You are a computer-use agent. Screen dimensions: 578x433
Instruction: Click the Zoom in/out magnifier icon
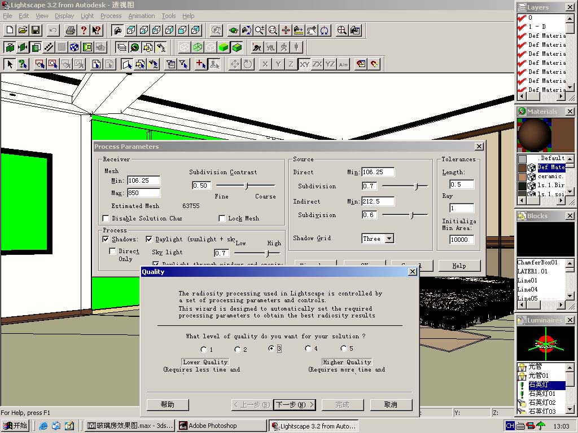(x=260, y=30)
